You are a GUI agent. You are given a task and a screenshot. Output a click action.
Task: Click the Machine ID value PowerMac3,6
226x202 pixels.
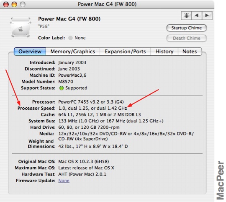click(72, 75)
